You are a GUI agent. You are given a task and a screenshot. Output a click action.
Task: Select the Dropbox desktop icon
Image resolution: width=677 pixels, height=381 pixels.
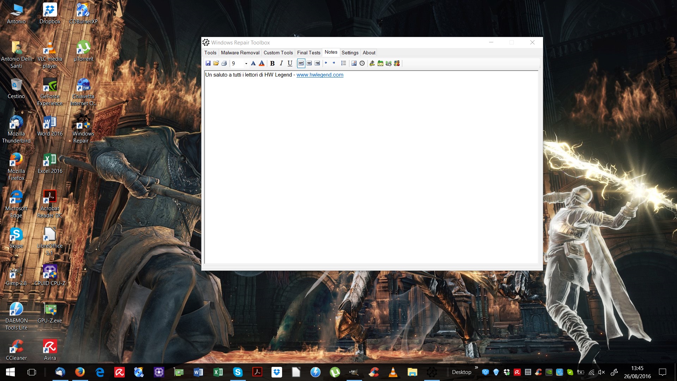(x=50, y=13)
